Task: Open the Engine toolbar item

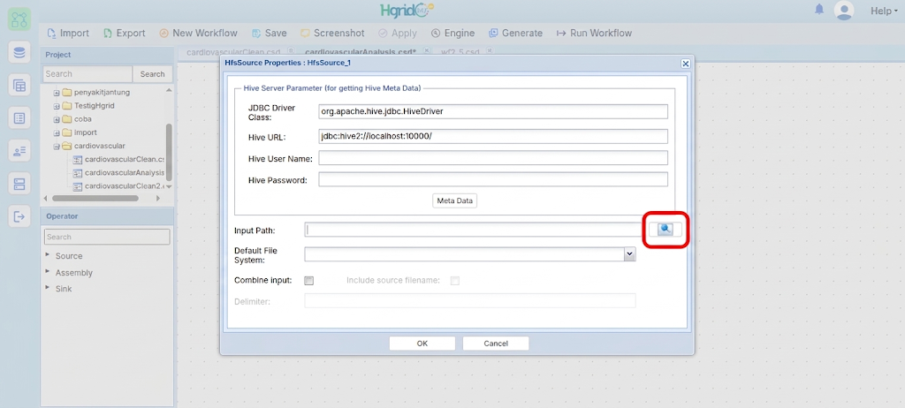Action: (453, 33)
